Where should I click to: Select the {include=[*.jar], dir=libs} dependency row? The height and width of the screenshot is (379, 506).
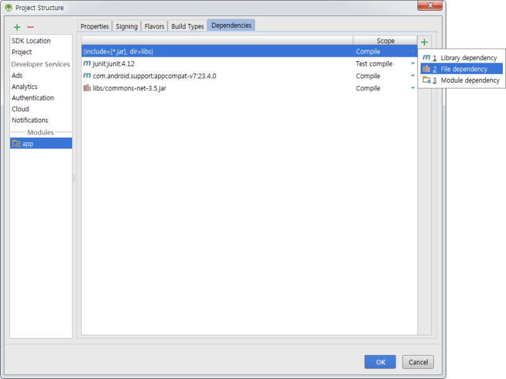(x=249, y=51)
